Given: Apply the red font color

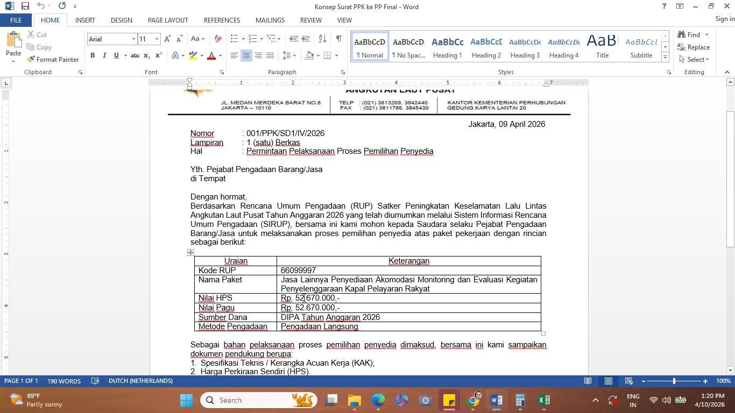Looking at the screenshot, I should pos(211,55).
